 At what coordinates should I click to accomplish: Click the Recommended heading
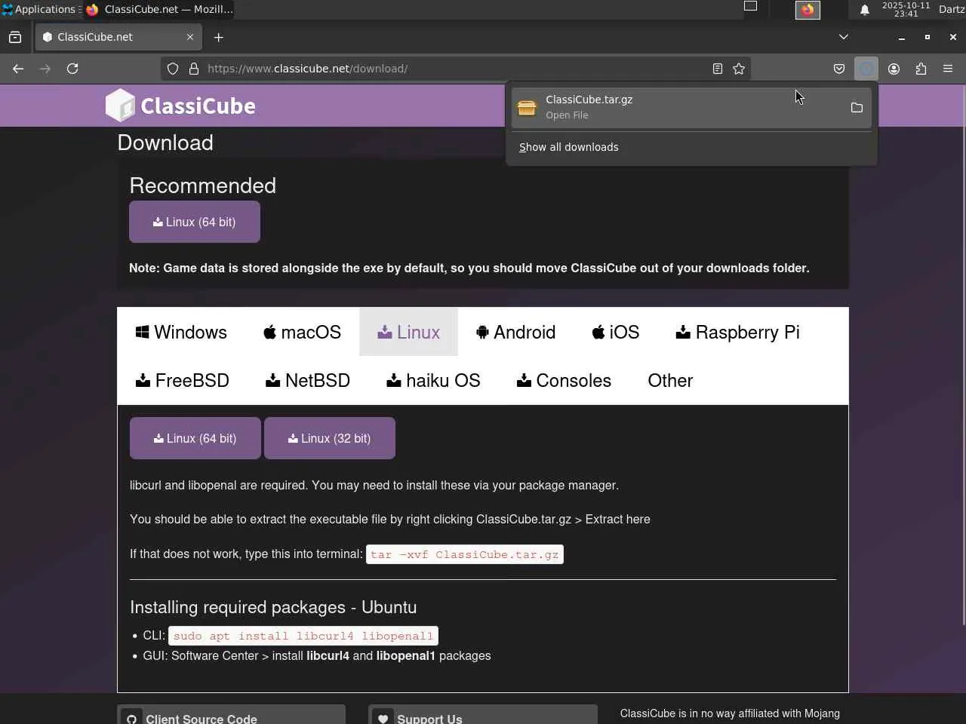tap(203, 186)
